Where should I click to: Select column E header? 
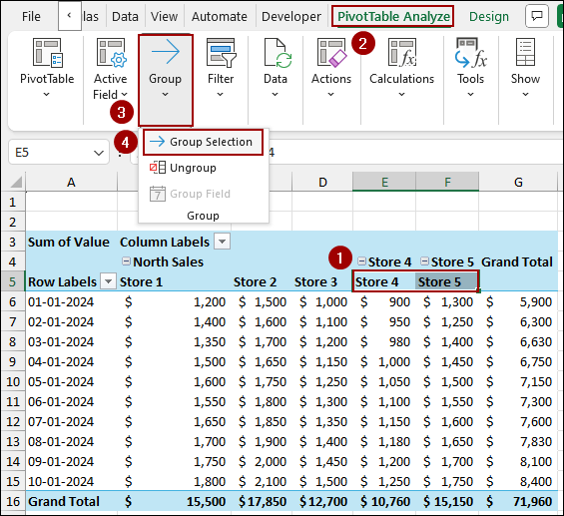pyautogui.click(x=384, y=183)
